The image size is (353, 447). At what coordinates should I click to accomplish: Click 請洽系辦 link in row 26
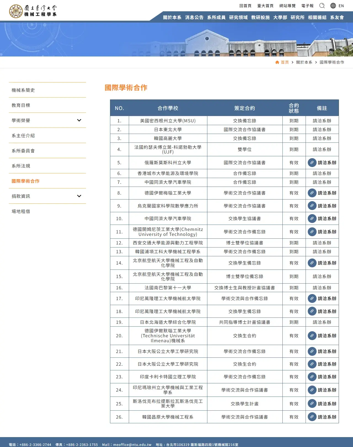[x=327, y=417]
